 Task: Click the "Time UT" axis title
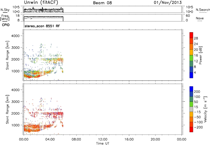point(103,143)
